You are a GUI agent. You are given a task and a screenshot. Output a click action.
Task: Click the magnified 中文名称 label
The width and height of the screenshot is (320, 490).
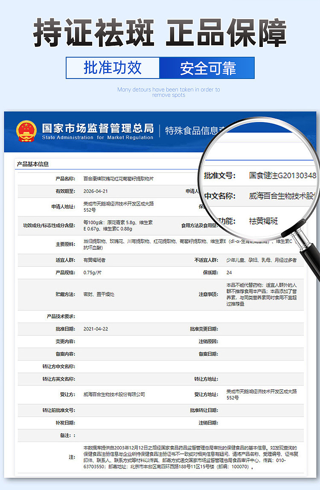[x=220, y=196]
